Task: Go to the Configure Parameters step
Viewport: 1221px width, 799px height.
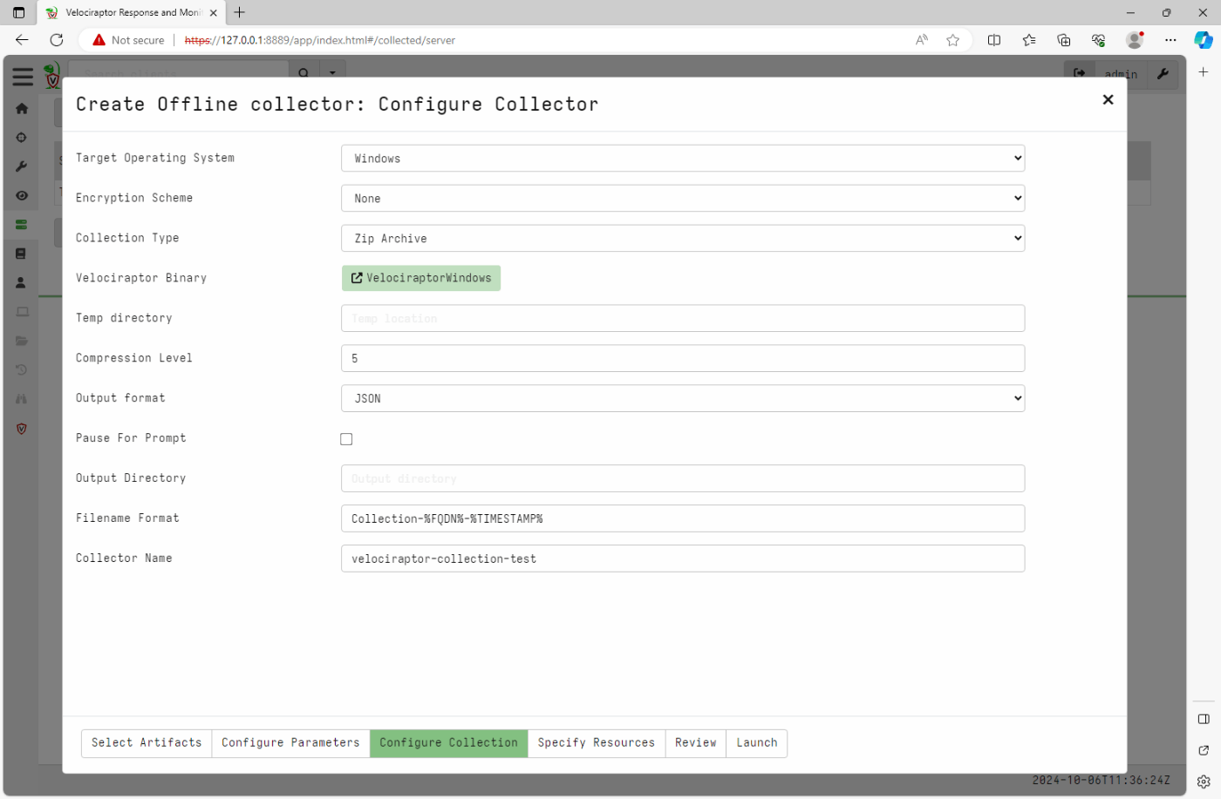Action: pos(290,743)
